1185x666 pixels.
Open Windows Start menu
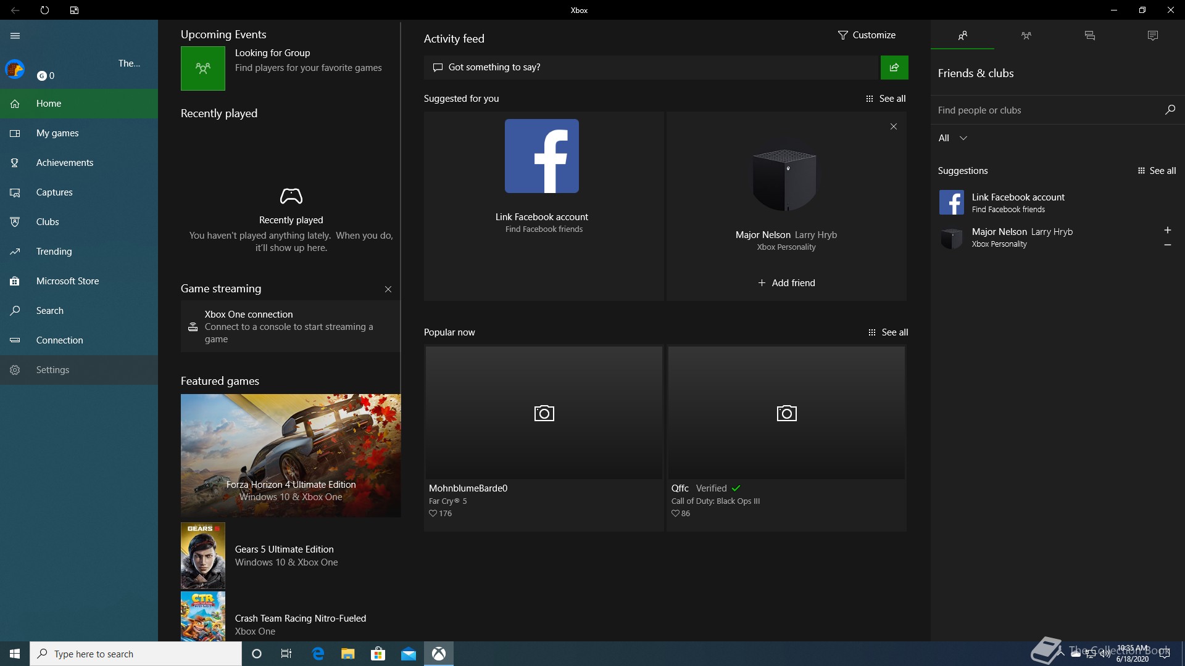point(15,654)
